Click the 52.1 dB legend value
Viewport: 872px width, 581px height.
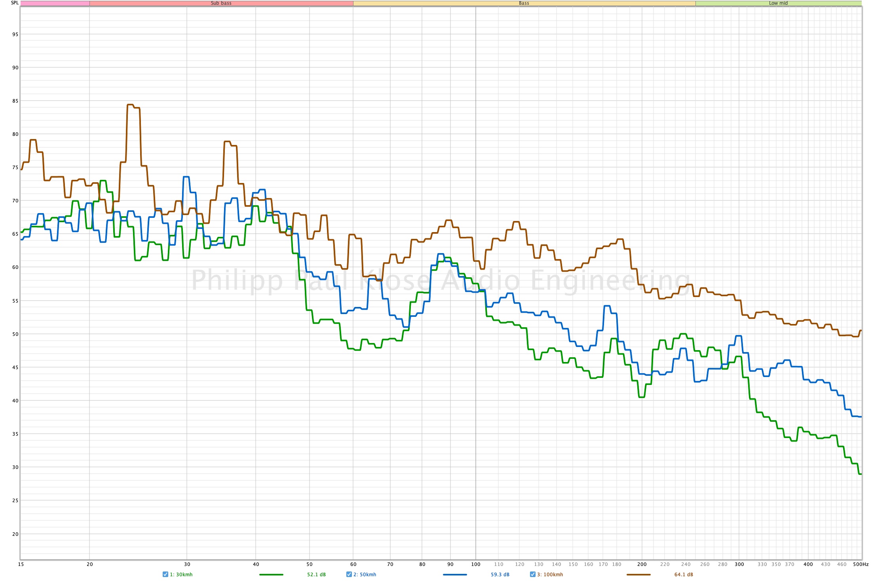pos(316,574)
